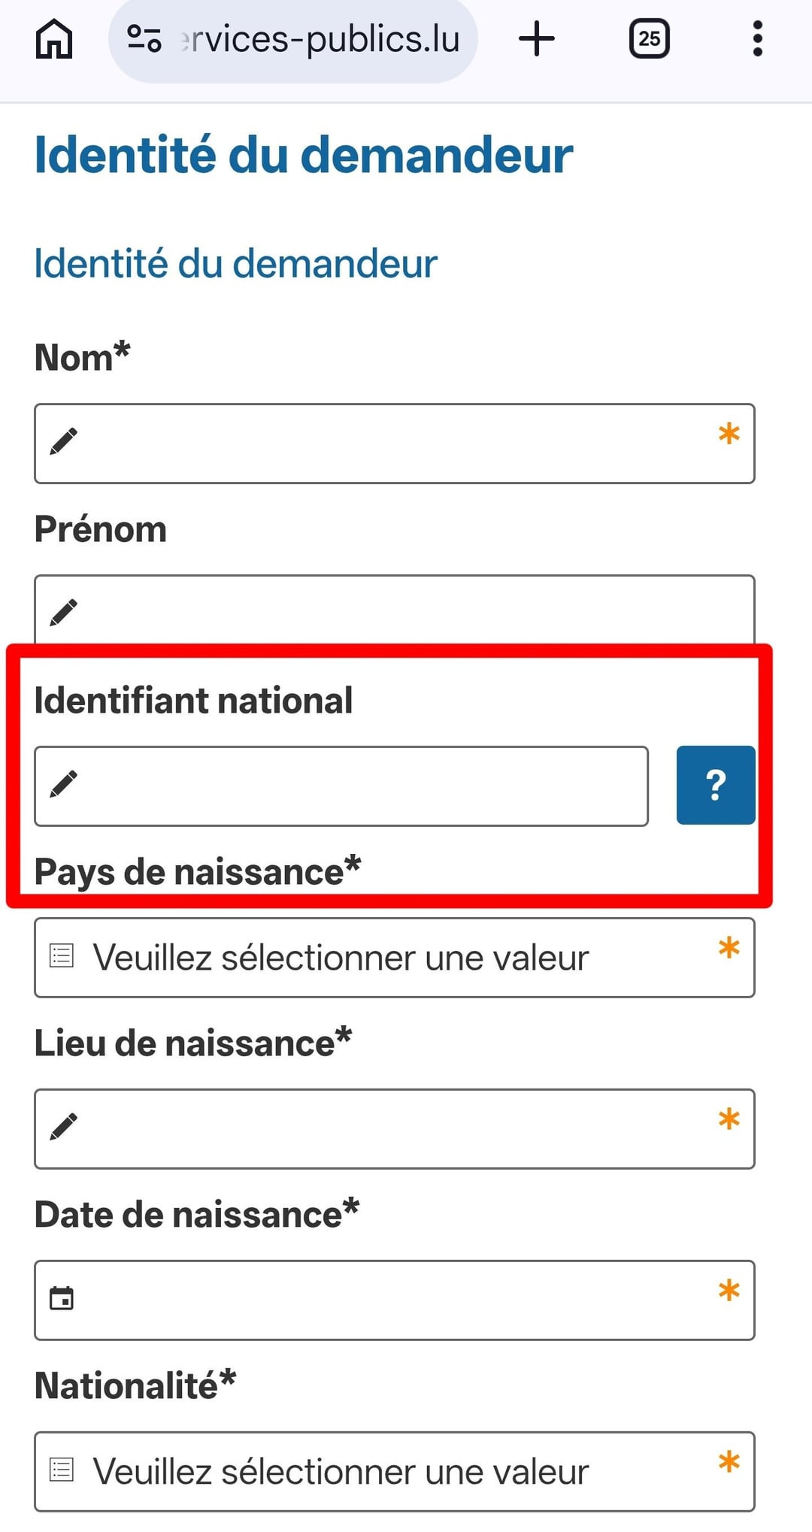Click the blue question mark help button

715,785
